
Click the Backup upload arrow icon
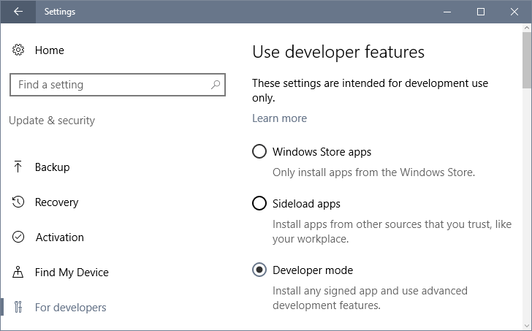18,167
